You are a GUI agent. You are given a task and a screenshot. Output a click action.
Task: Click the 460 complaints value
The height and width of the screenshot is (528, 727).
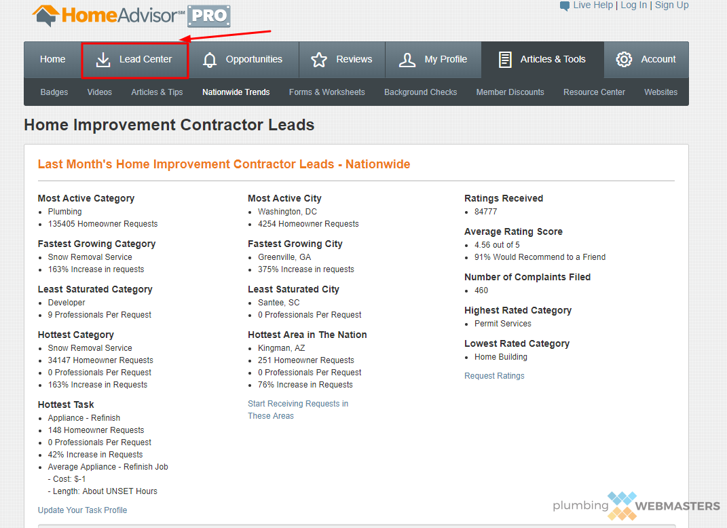coord(481,290)
